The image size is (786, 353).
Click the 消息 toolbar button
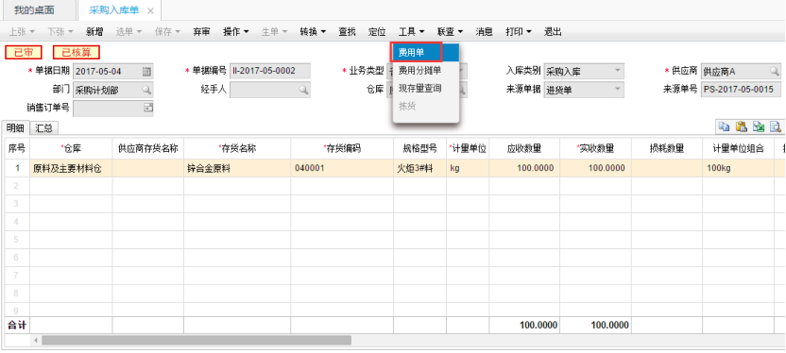[x=484, y=32]
